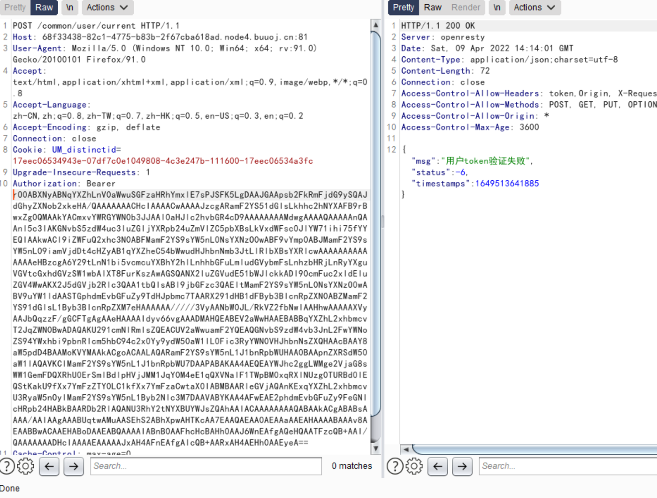Select request Raw tab

[x=44, y=8]
